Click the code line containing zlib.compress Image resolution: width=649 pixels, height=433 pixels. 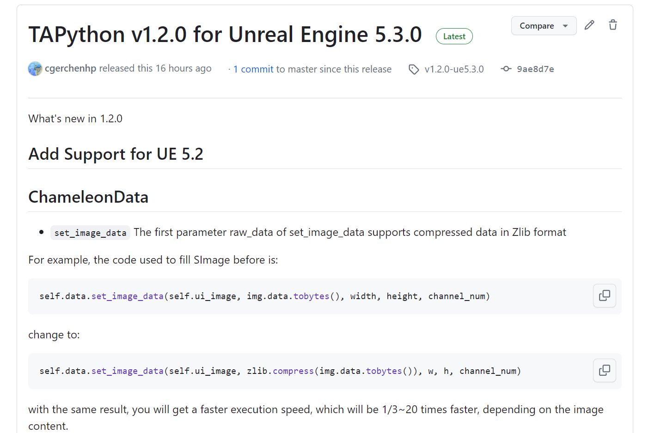(x=280, y=371)
